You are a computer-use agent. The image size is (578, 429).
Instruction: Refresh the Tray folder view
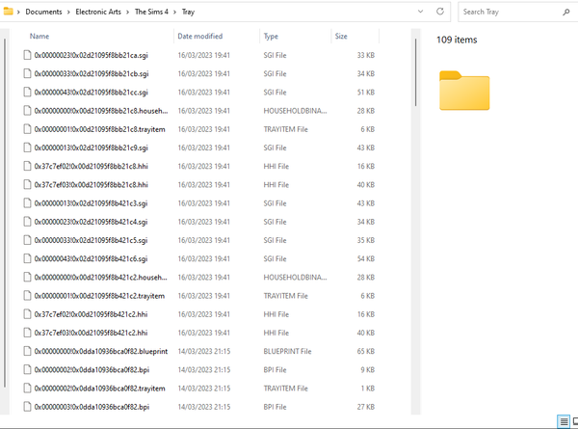click(x=440, y=12)
